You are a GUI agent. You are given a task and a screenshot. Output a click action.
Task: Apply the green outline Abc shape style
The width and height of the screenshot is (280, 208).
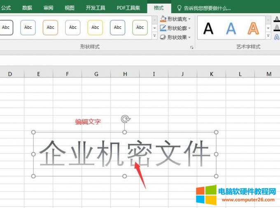(x=140, y=27)
